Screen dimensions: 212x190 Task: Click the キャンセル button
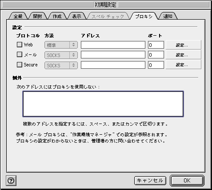[150, 181]
